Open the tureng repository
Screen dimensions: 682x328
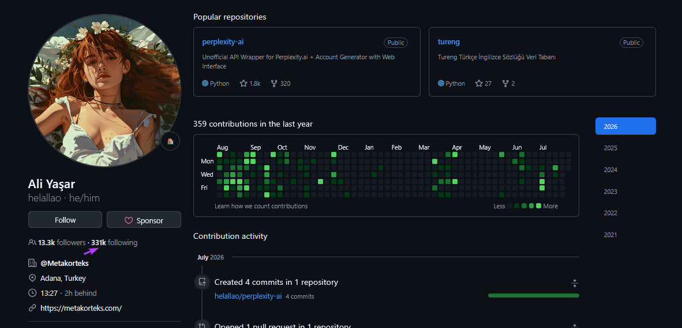(x=448, y=42)
